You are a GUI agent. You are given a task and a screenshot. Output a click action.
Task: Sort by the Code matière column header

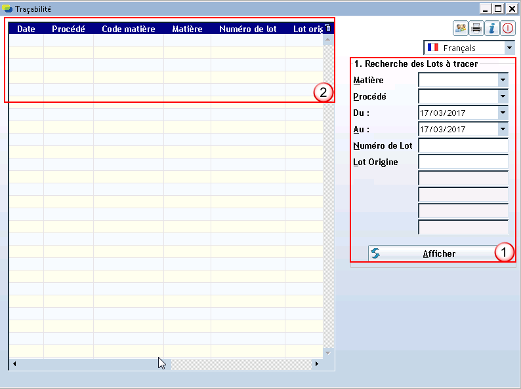(128, 29)
